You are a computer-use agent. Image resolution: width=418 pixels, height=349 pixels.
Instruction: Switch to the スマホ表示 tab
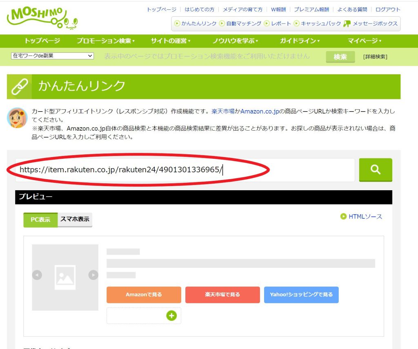point(75,220)
